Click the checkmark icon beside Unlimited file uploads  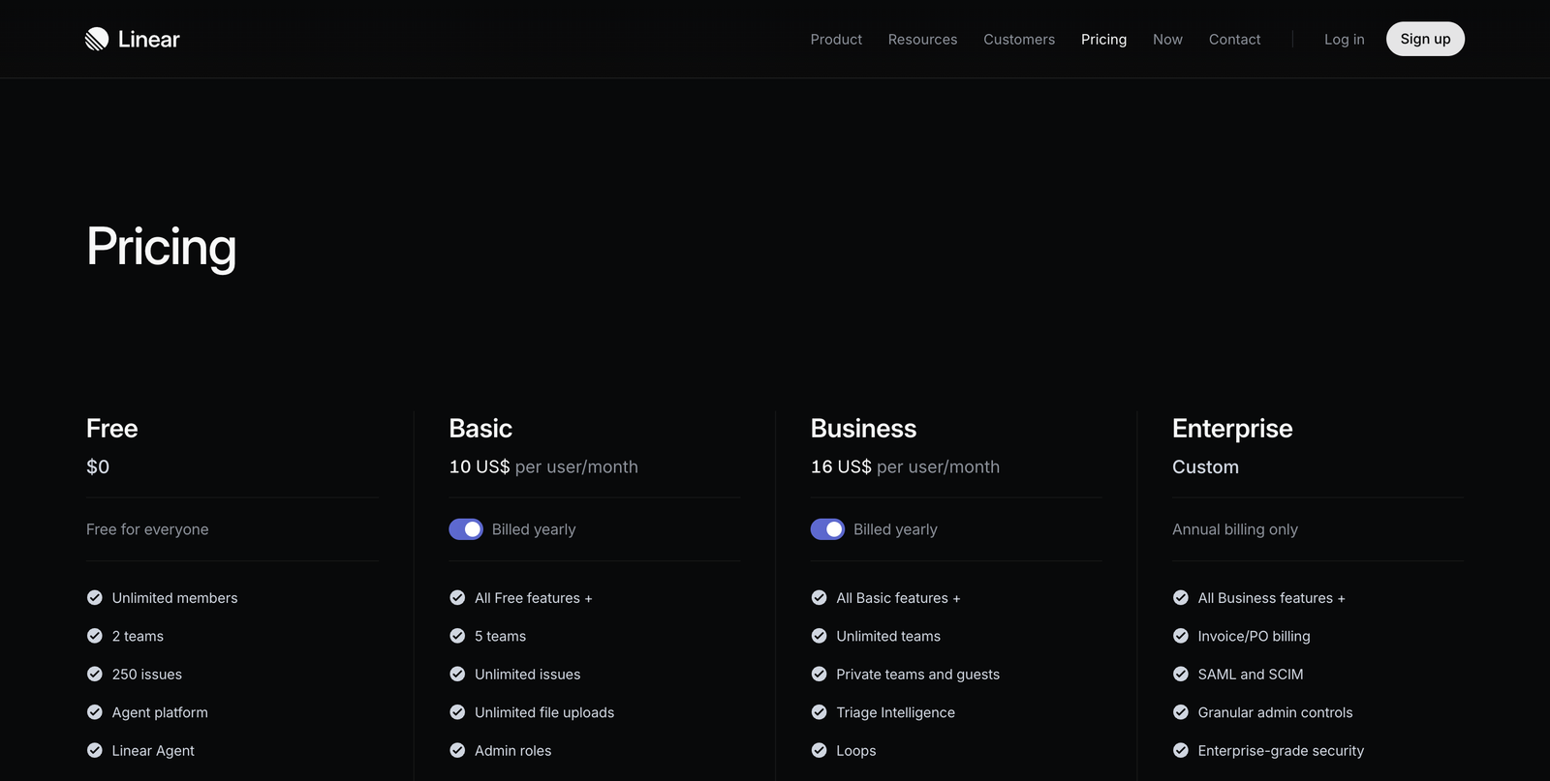point(457,712)
